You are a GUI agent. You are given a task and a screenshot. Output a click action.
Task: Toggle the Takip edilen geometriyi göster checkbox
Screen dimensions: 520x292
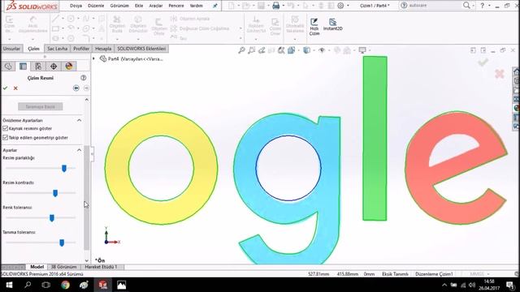click(5, 137)
